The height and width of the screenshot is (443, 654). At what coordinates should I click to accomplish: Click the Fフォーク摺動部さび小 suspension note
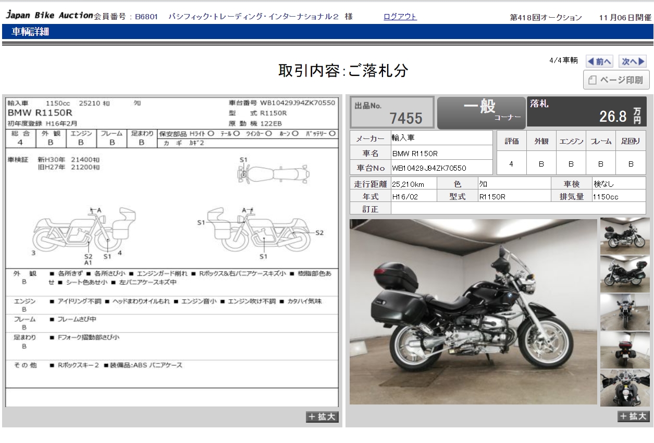pos(84,337)
